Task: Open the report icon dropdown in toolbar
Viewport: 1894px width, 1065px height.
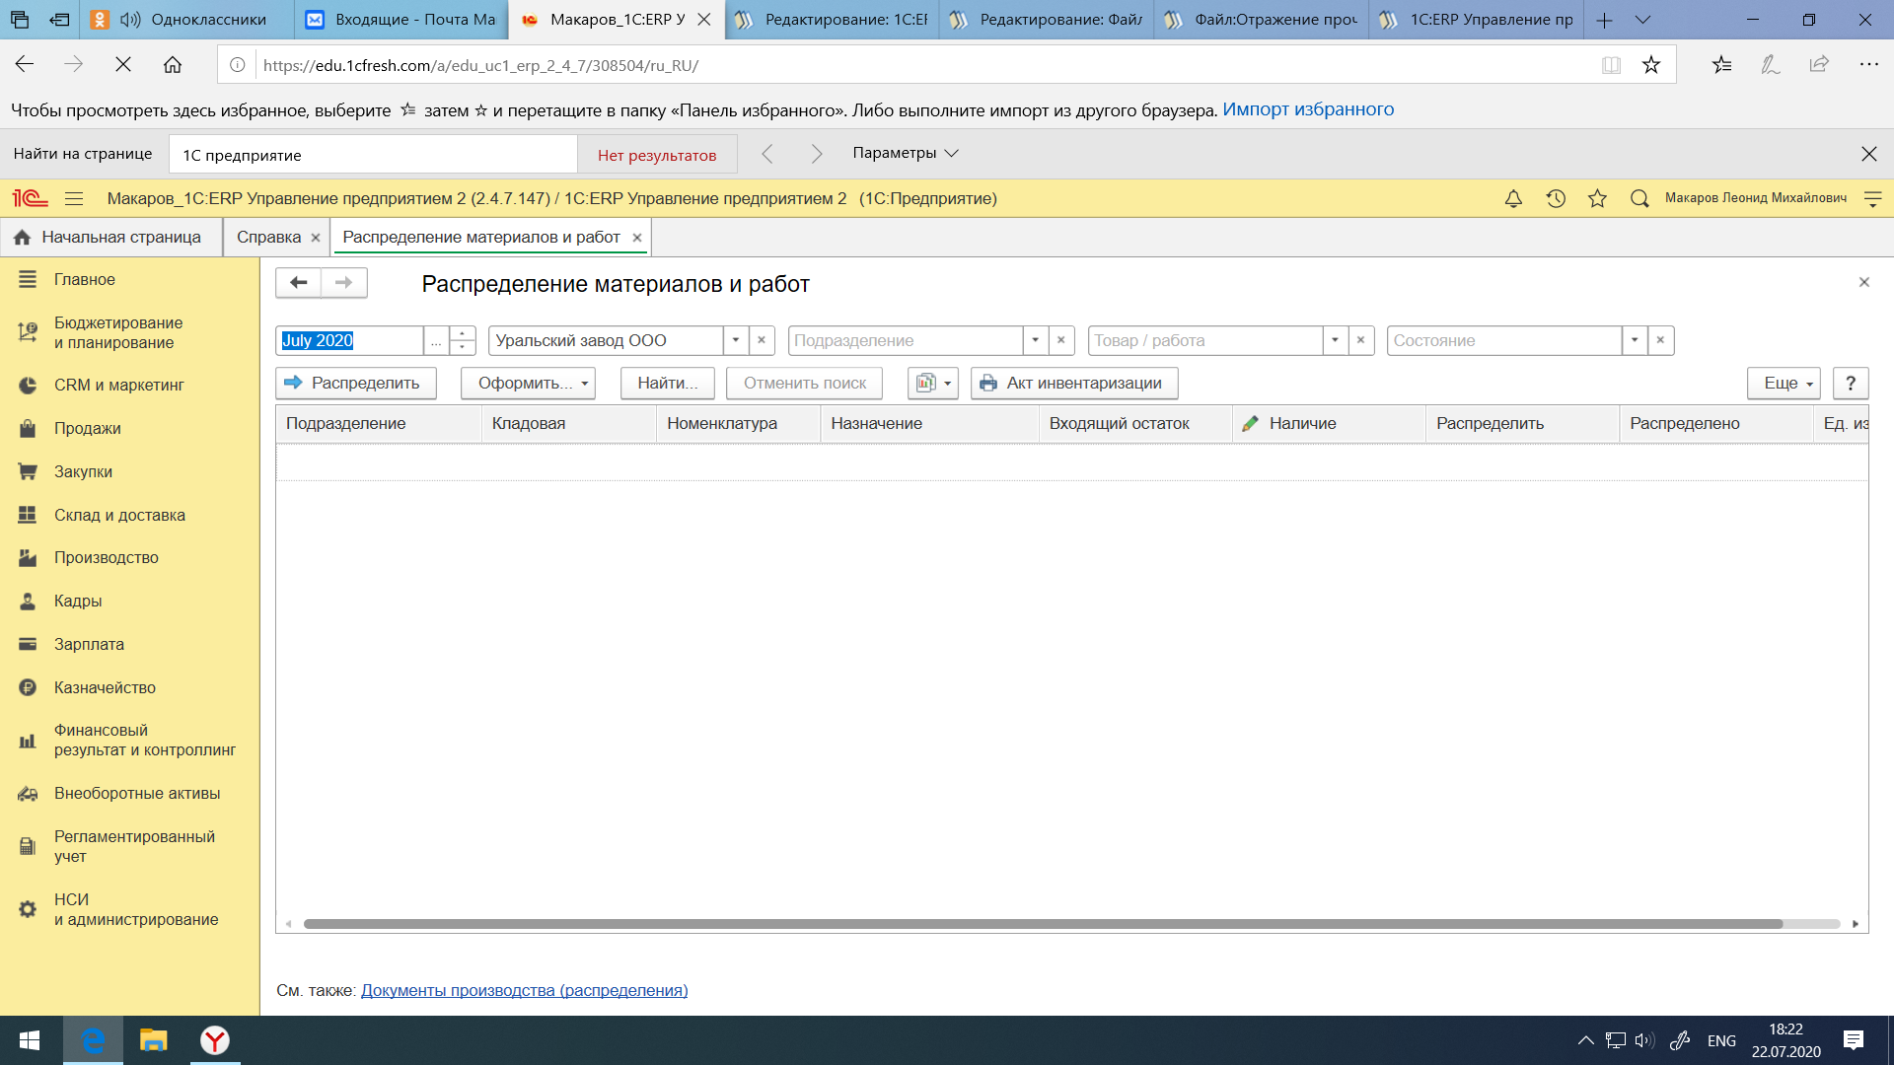Action: 932,383
